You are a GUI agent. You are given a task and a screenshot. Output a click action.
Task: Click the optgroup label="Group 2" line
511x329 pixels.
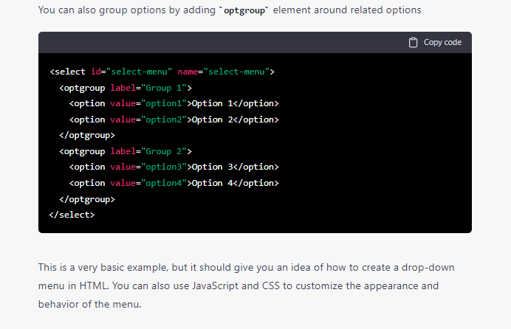tap(126, 151)
